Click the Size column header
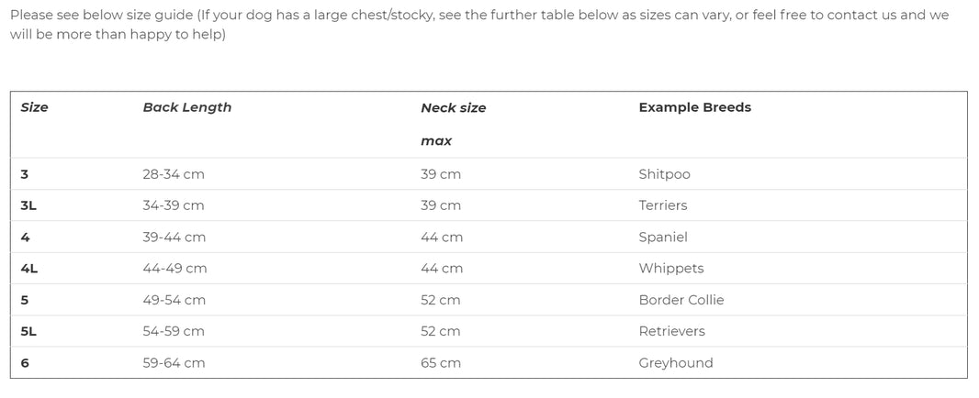 tap(34, 107)
